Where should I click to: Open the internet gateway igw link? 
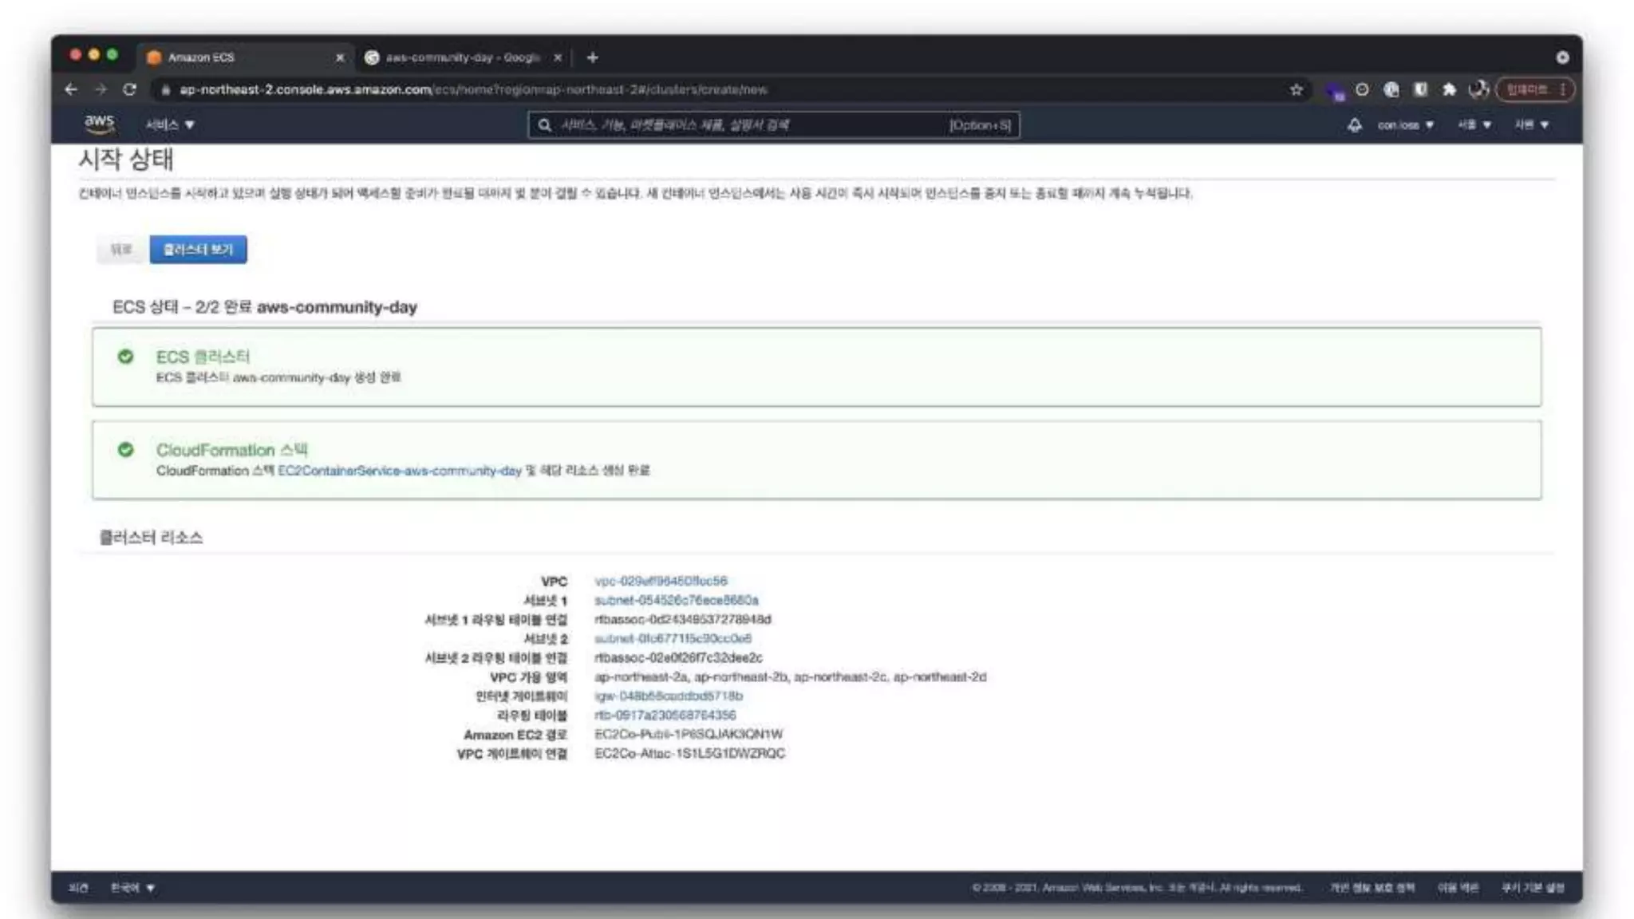[668, 696]
